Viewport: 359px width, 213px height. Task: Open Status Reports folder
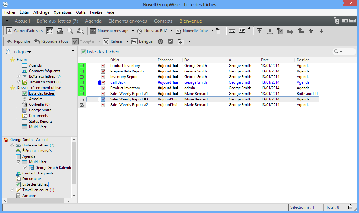37,121
